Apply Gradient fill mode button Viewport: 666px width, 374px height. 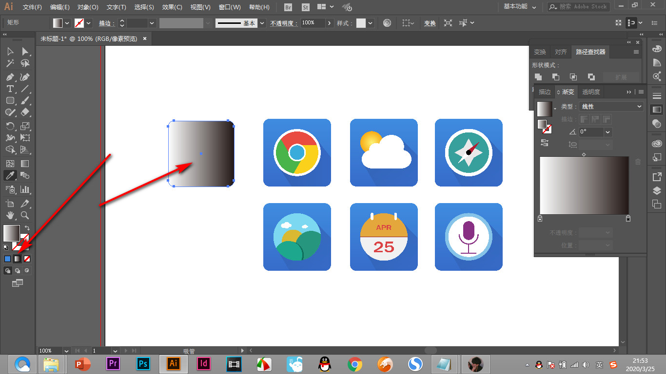(17, 259)
